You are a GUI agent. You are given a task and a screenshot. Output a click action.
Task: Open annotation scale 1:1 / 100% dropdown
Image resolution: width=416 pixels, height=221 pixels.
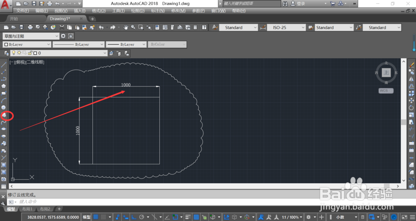point(292,217)
